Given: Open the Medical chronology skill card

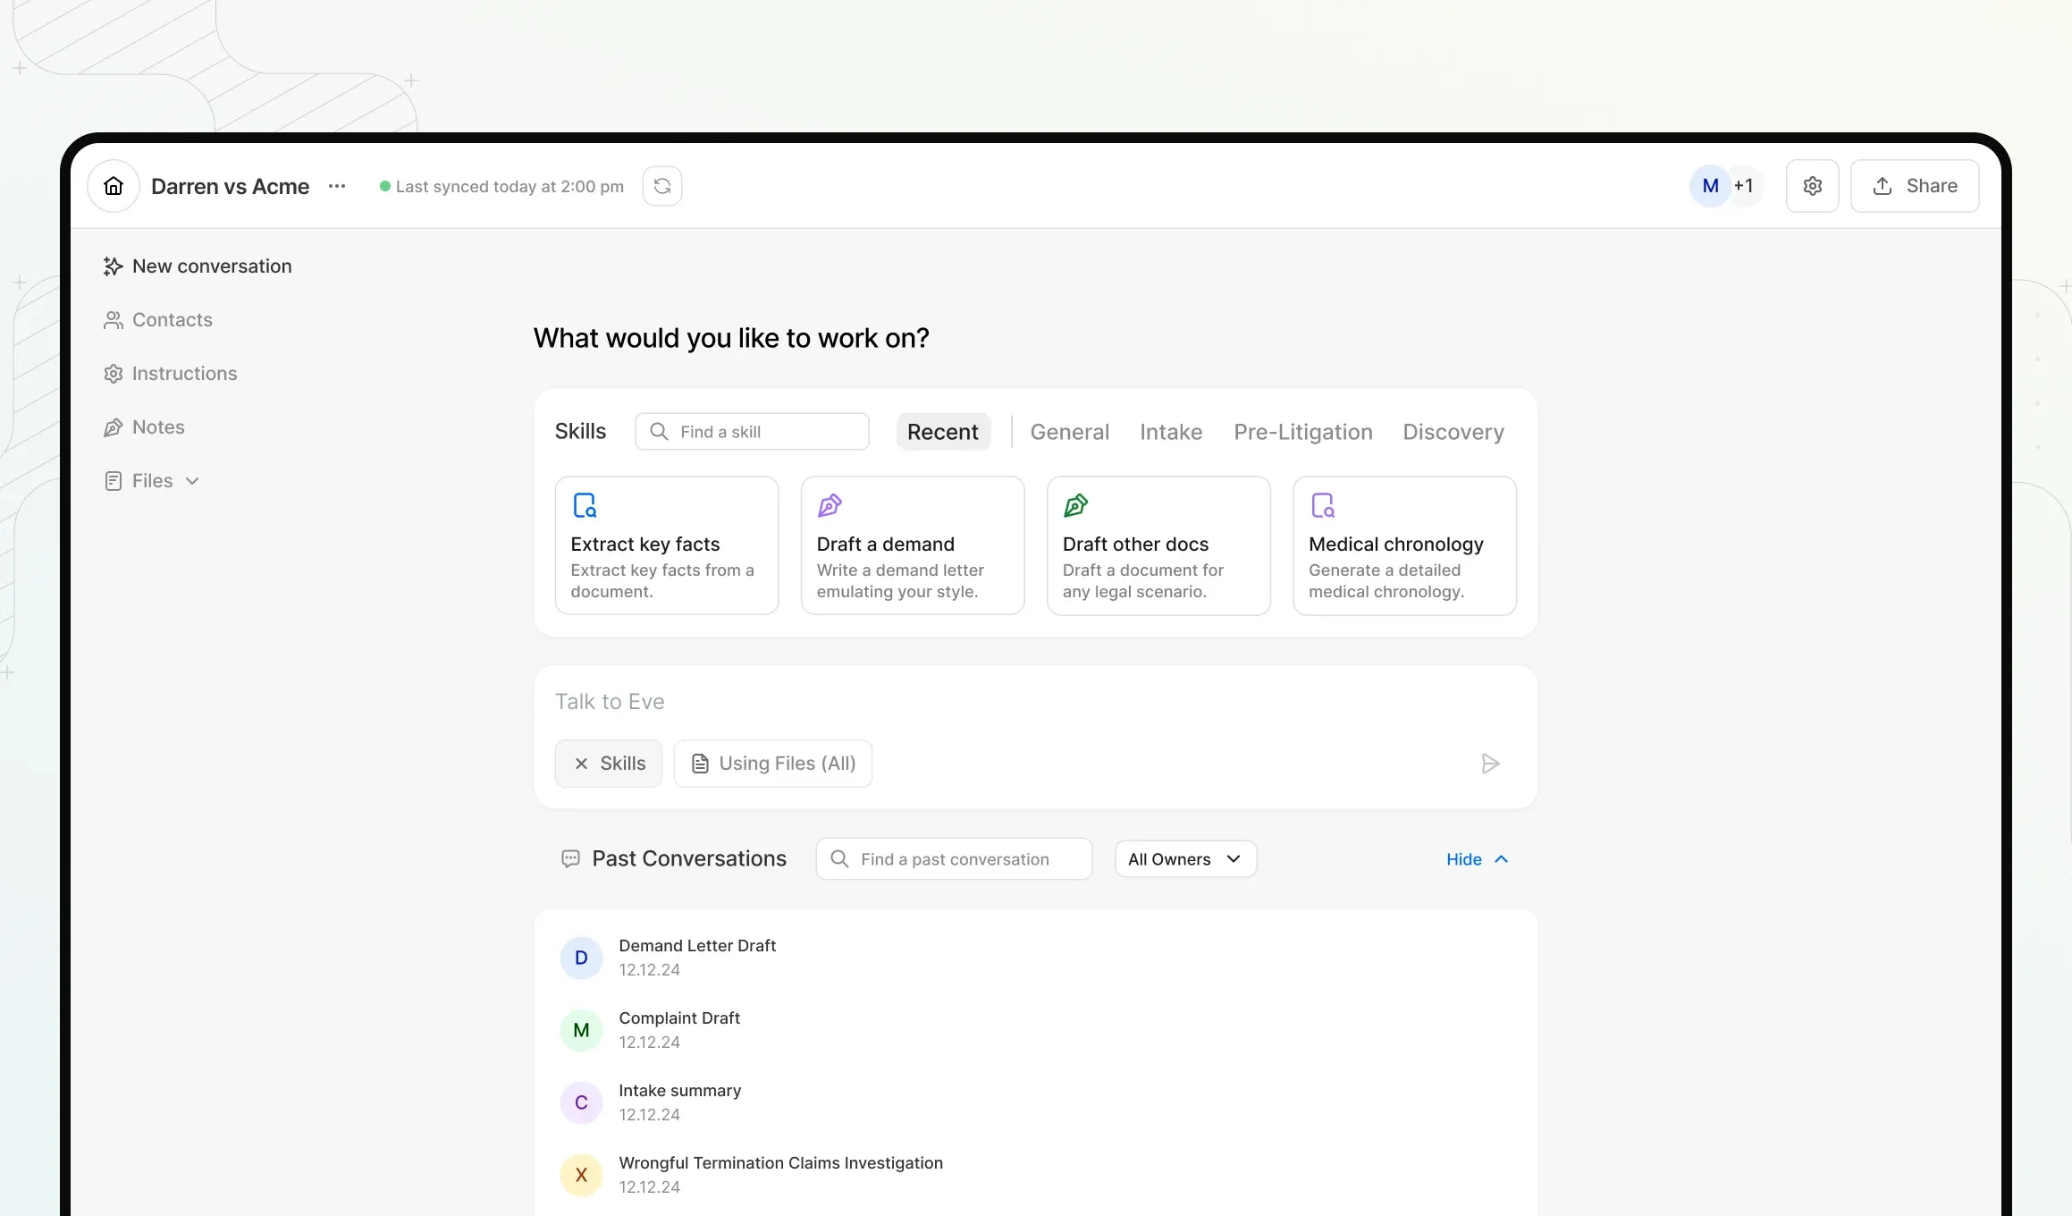Looking at the screenshot, I should [x=1404, y=545].
